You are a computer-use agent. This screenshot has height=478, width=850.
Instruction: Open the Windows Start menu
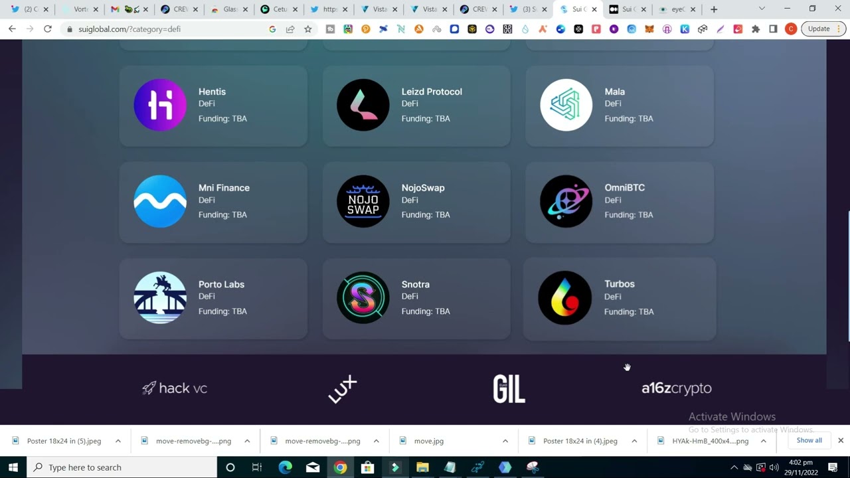tap(13, 467)
